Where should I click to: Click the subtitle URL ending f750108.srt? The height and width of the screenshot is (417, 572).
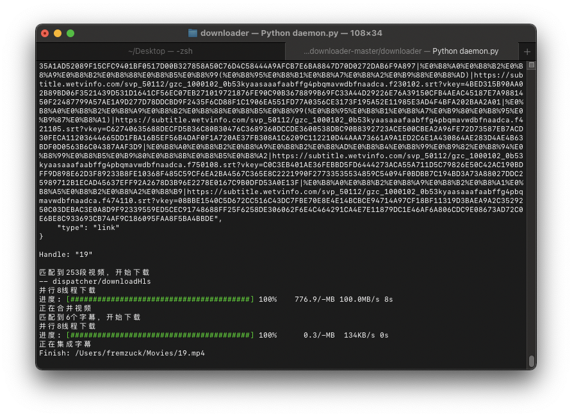tap(281, 161)
